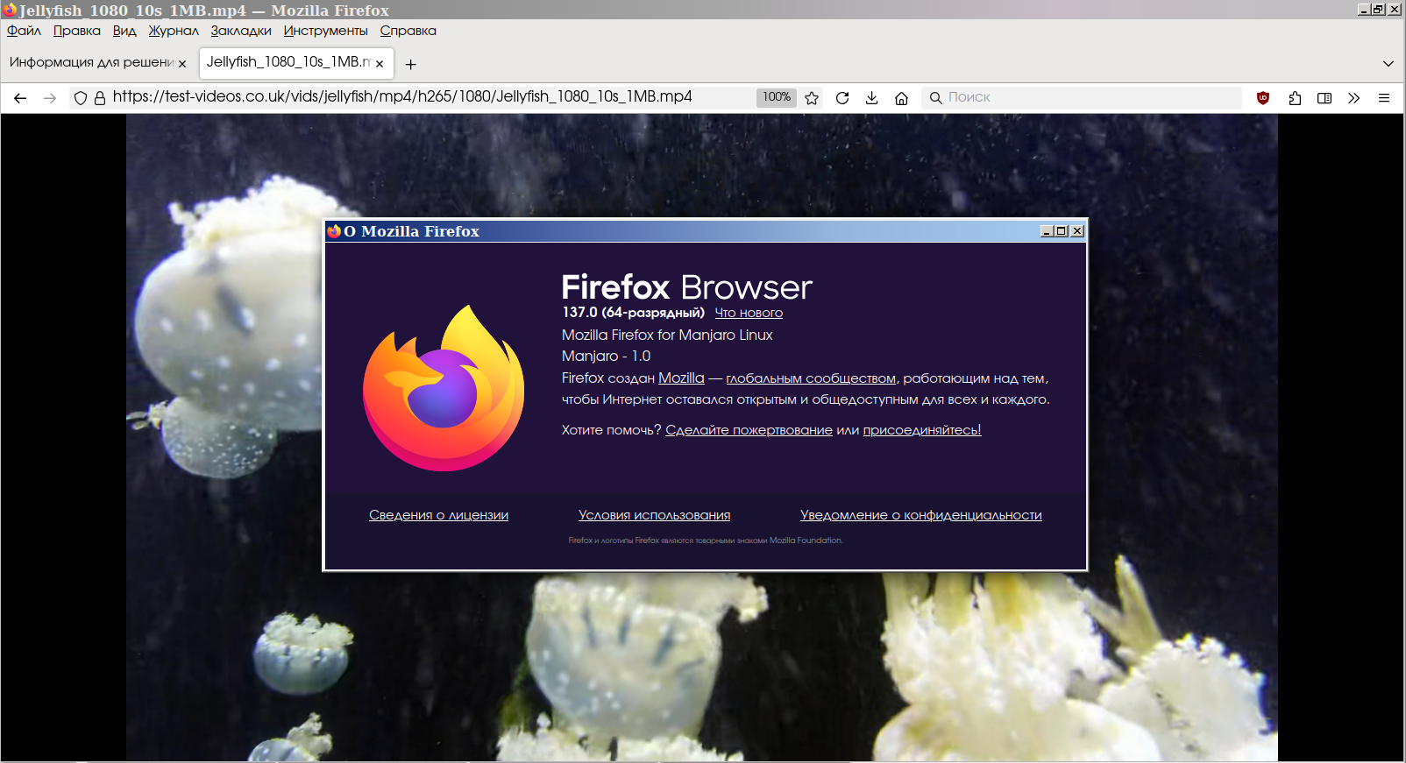Reload the current page
The height and width of the screenshot is (763, 1406).
(x=842, y=98)
